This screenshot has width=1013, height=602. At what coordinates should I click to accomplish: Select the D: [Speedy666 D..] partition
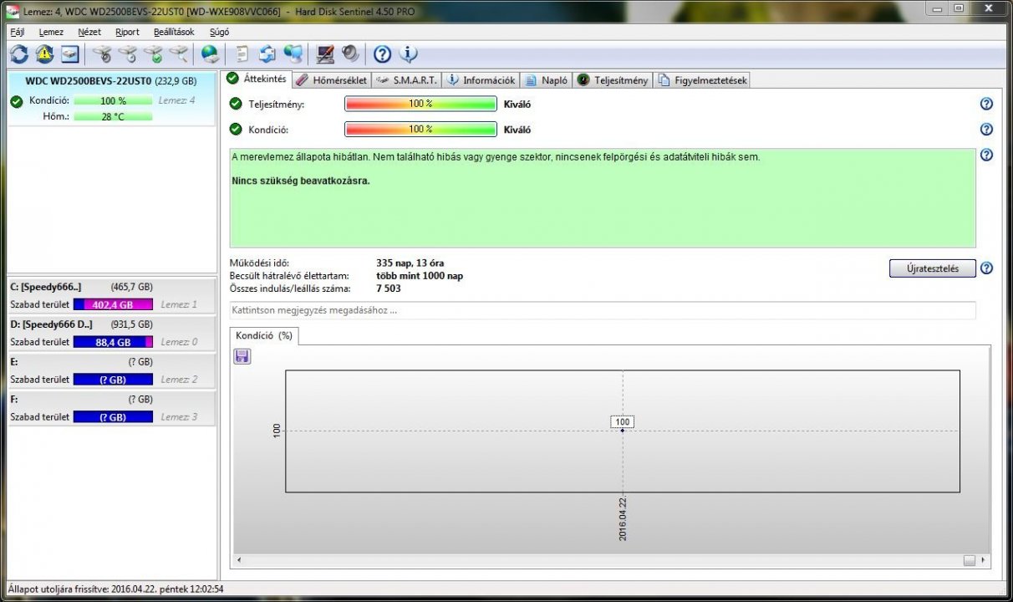[x=111, y=333]
